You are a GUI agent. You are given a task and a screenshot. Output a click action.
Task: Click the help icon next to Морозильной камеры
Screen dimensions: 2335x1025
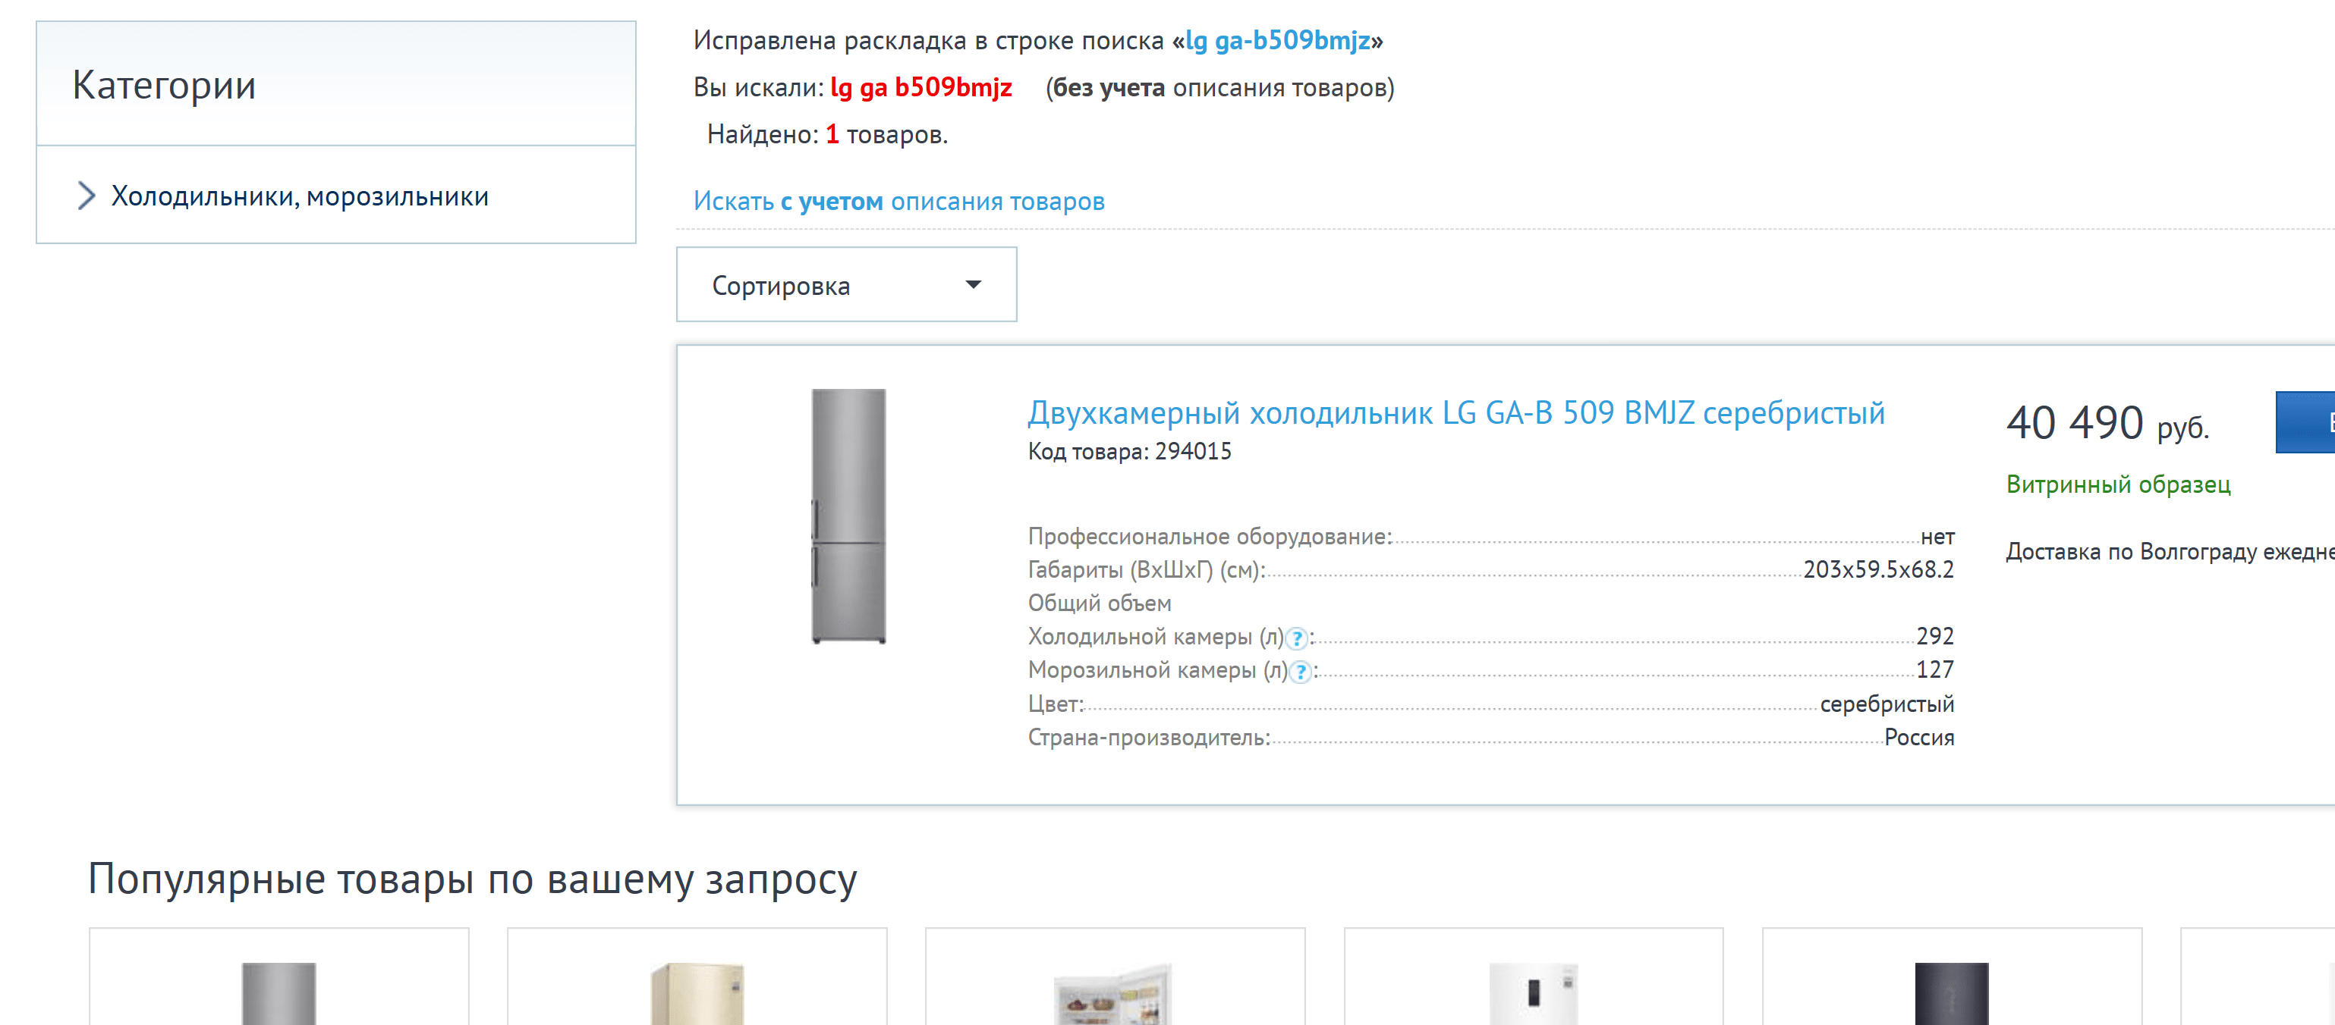1301,672
